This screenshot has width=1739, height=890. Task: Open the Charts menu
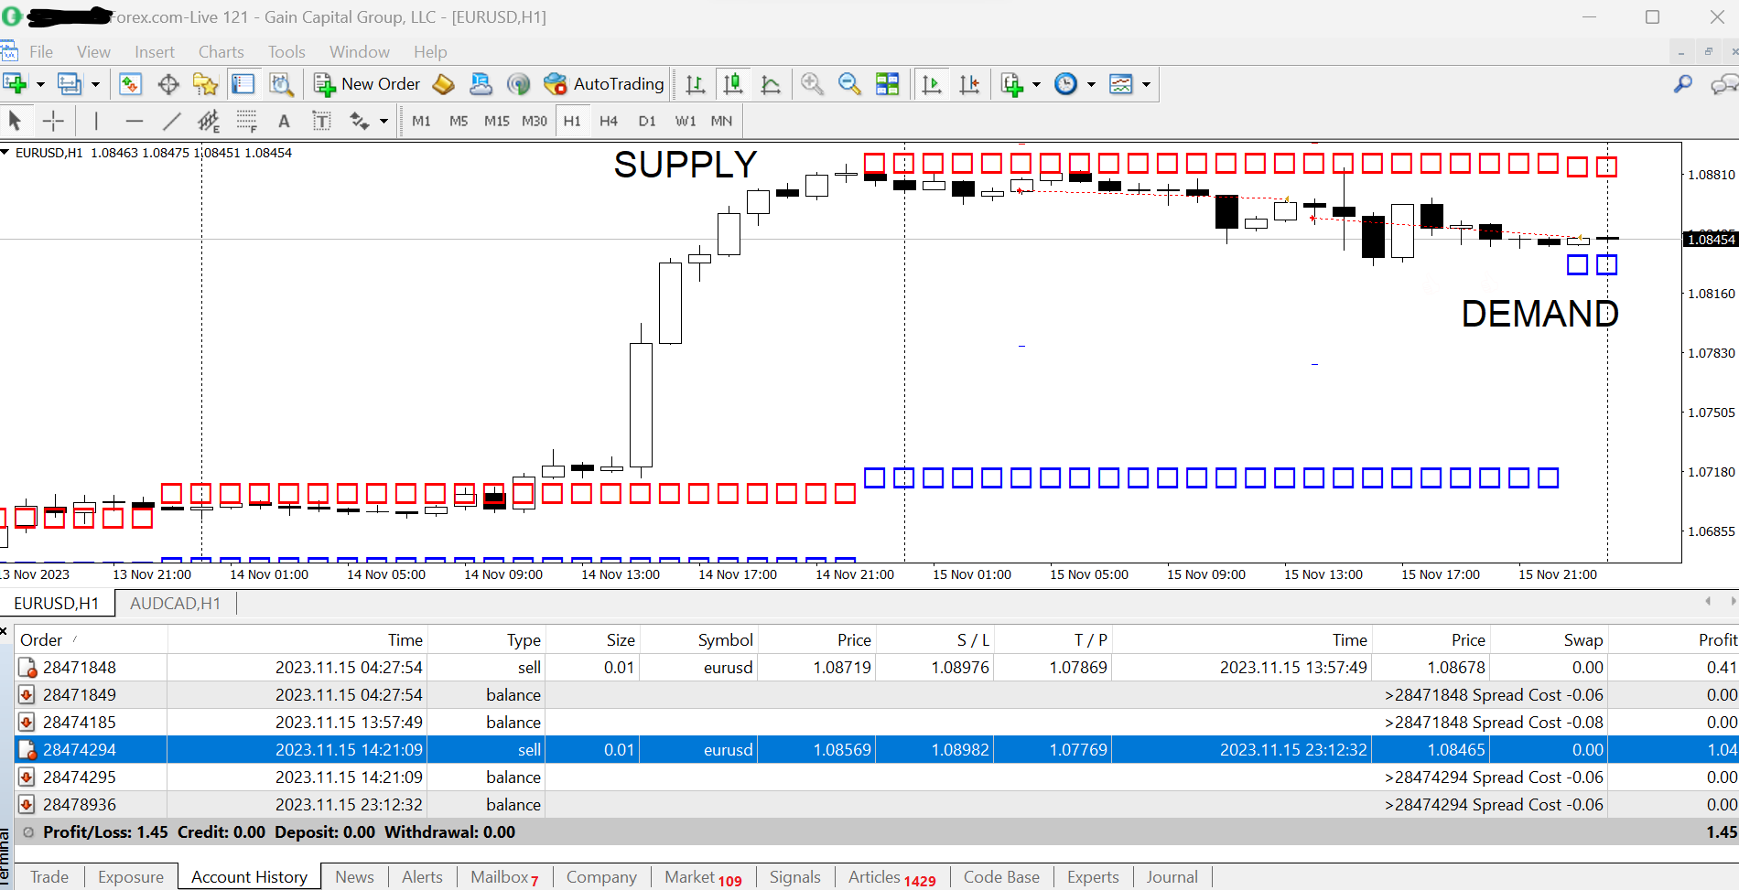pyautogui.click(x=221, y=52)
